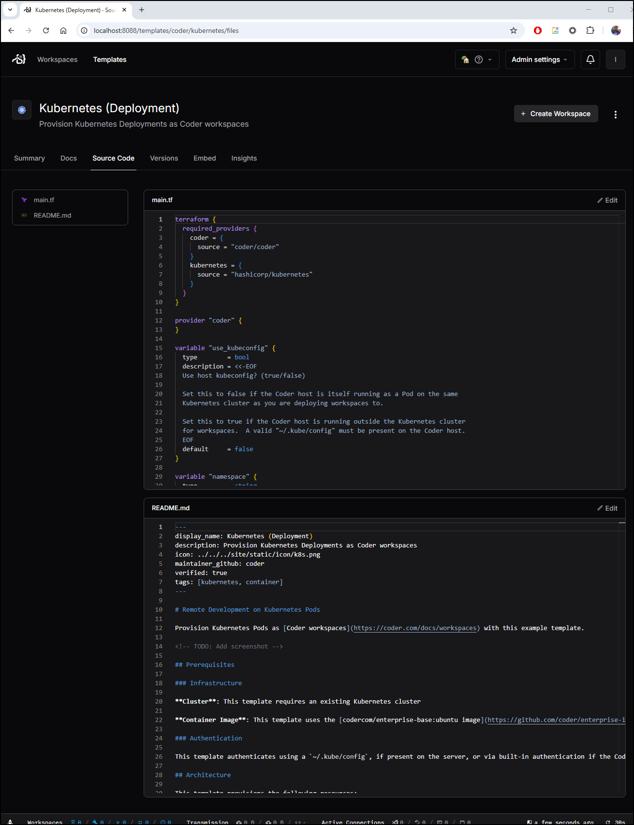Open the notifications bell
Image resolution: width=634 pixels, height=825 pixels.
coord(590,59)
